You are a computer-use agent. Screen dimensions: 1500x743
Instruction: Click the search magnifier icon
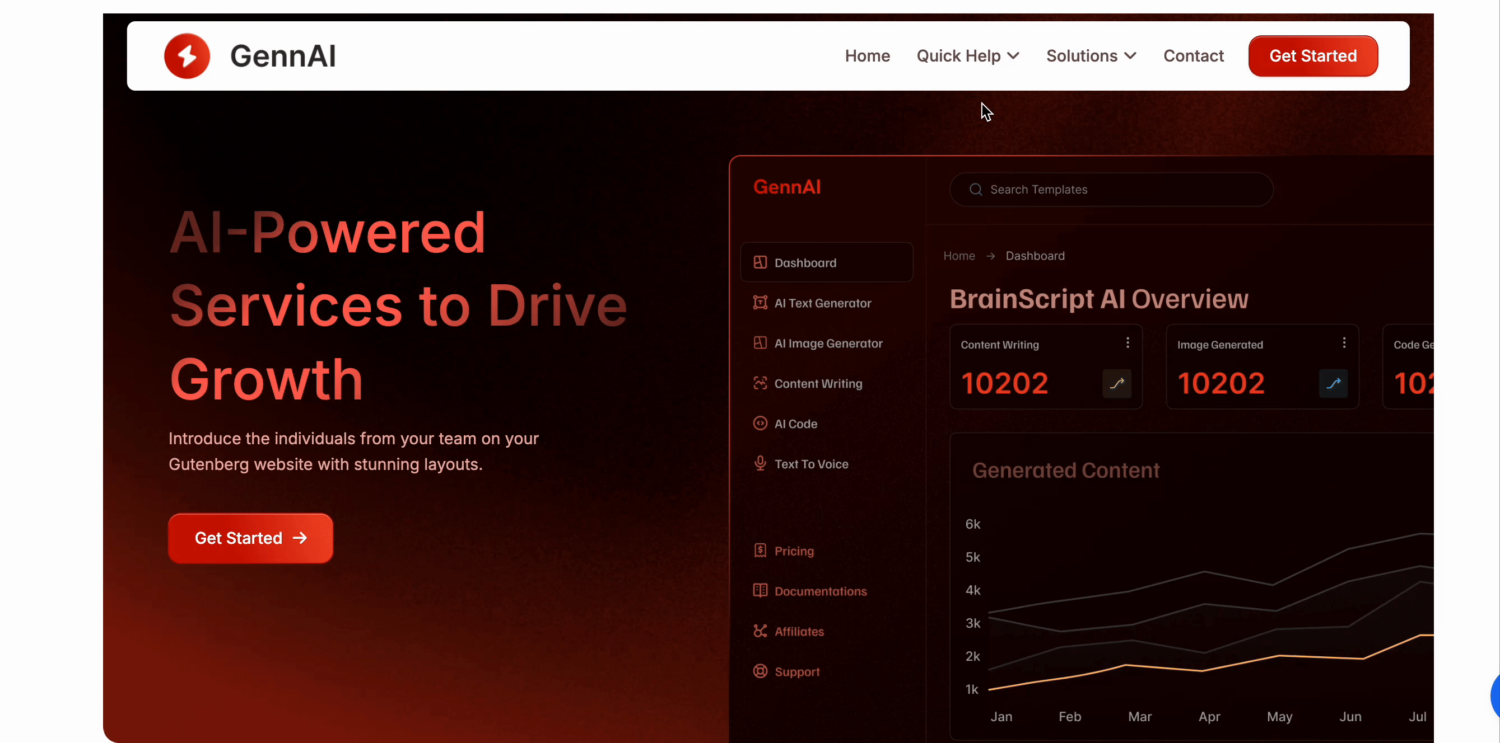pos(975,189)
